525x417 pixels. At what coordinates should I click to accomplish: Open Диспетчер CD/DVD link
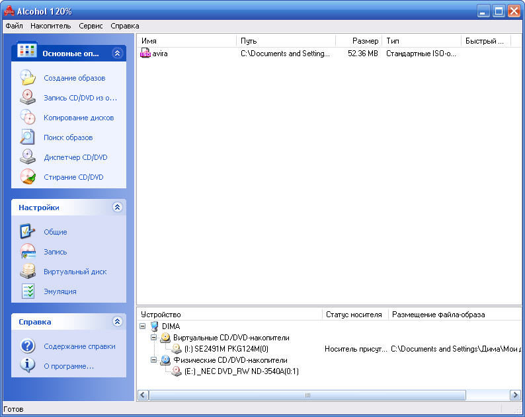(x=75, y=157)
